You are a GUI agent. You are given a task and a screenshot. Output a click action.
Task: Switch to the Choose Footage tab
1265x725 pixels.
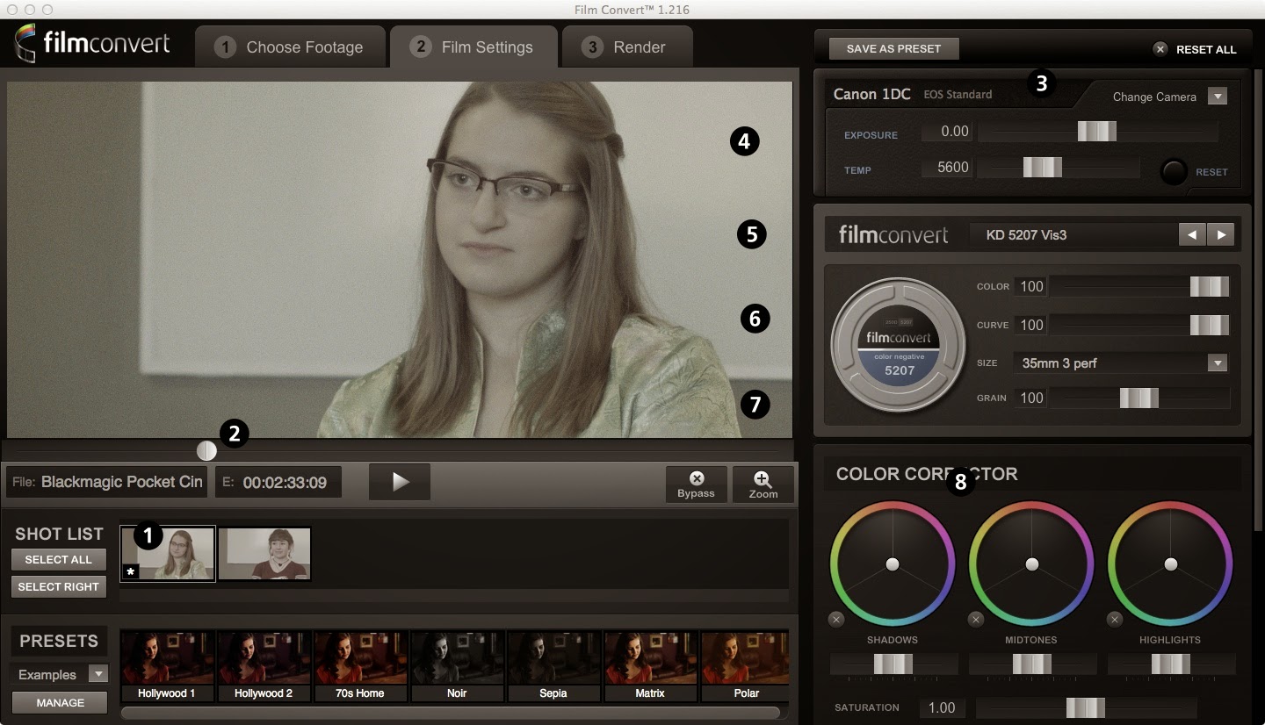click(x=290, y=47)
